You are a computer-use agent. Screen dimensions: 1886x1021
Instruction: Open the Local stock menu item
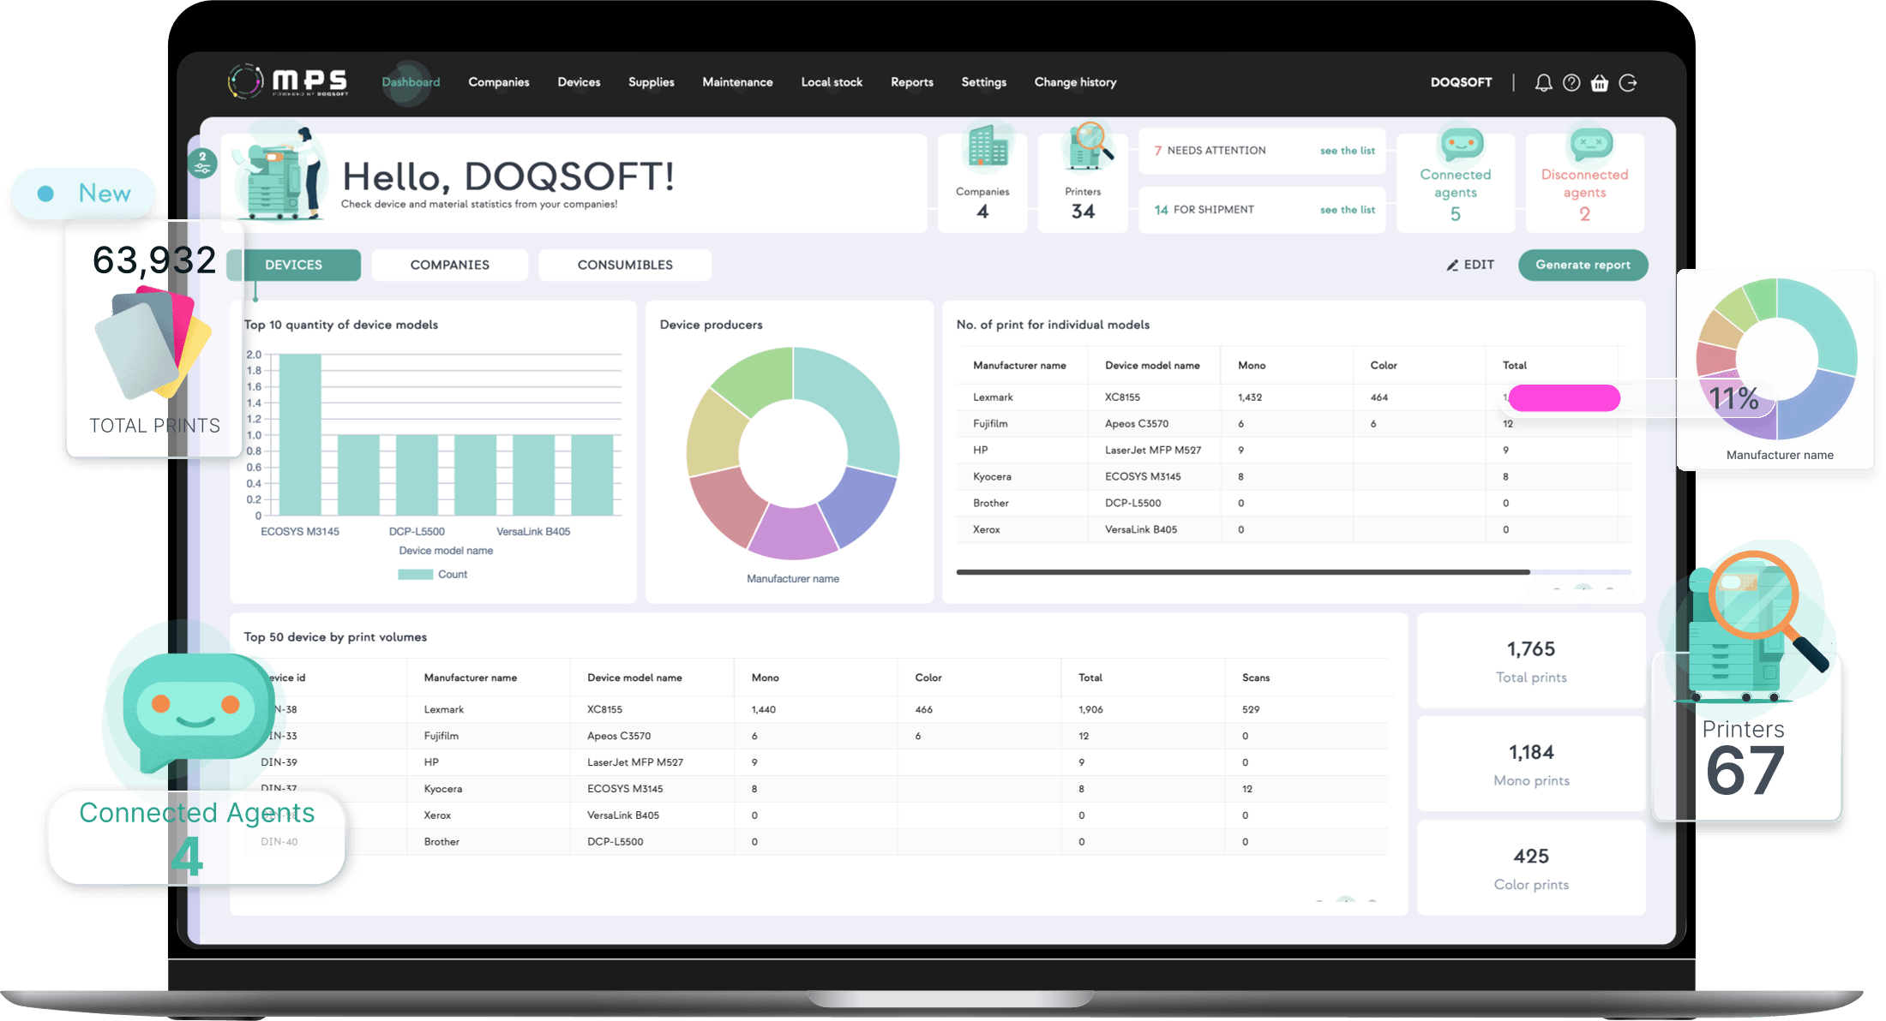(832, 82)
